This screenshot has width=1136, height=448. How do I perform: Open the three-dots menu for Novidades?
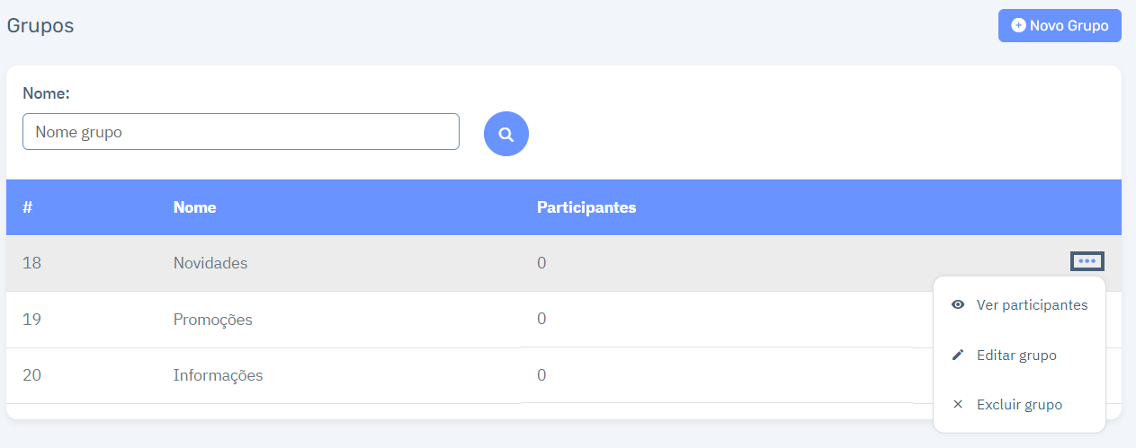(x=1087, y=261)
